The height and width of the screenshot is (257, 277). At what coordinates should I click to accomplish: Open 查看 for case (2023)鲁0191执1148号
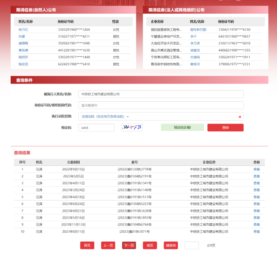(x=257, y=190)
